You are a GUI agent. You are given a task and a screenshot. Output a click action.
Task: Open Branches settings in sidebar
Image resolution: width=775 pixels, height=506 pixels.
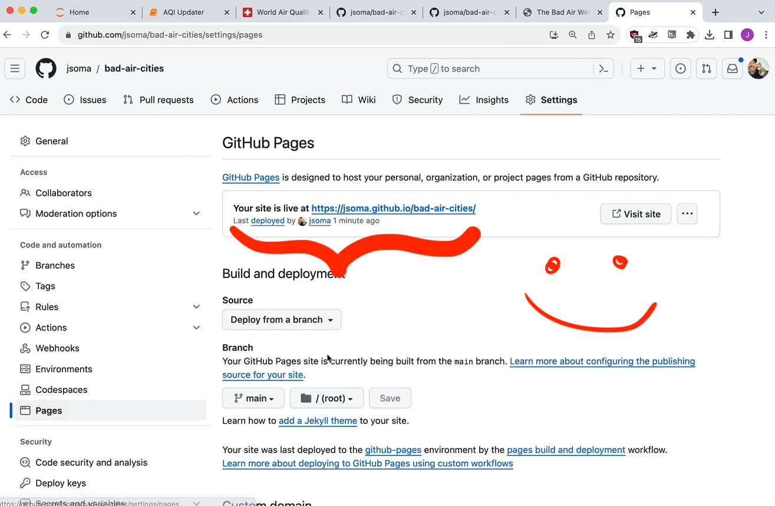point(111,265)
